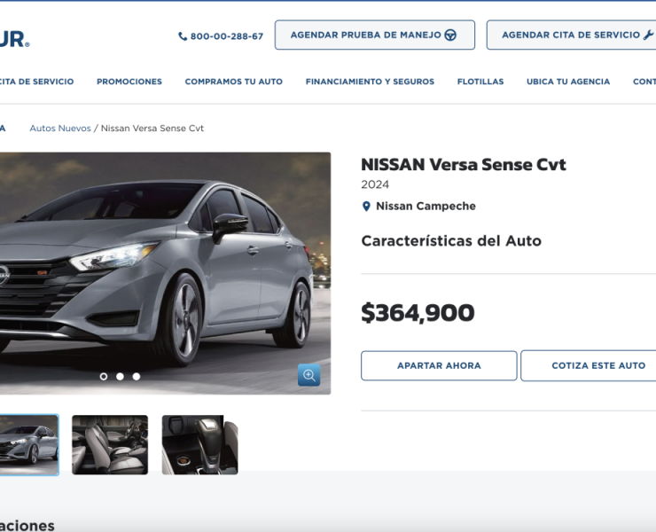
Task: Click the Cotiza Este Auto button
Action: click(x=589, y=366)
